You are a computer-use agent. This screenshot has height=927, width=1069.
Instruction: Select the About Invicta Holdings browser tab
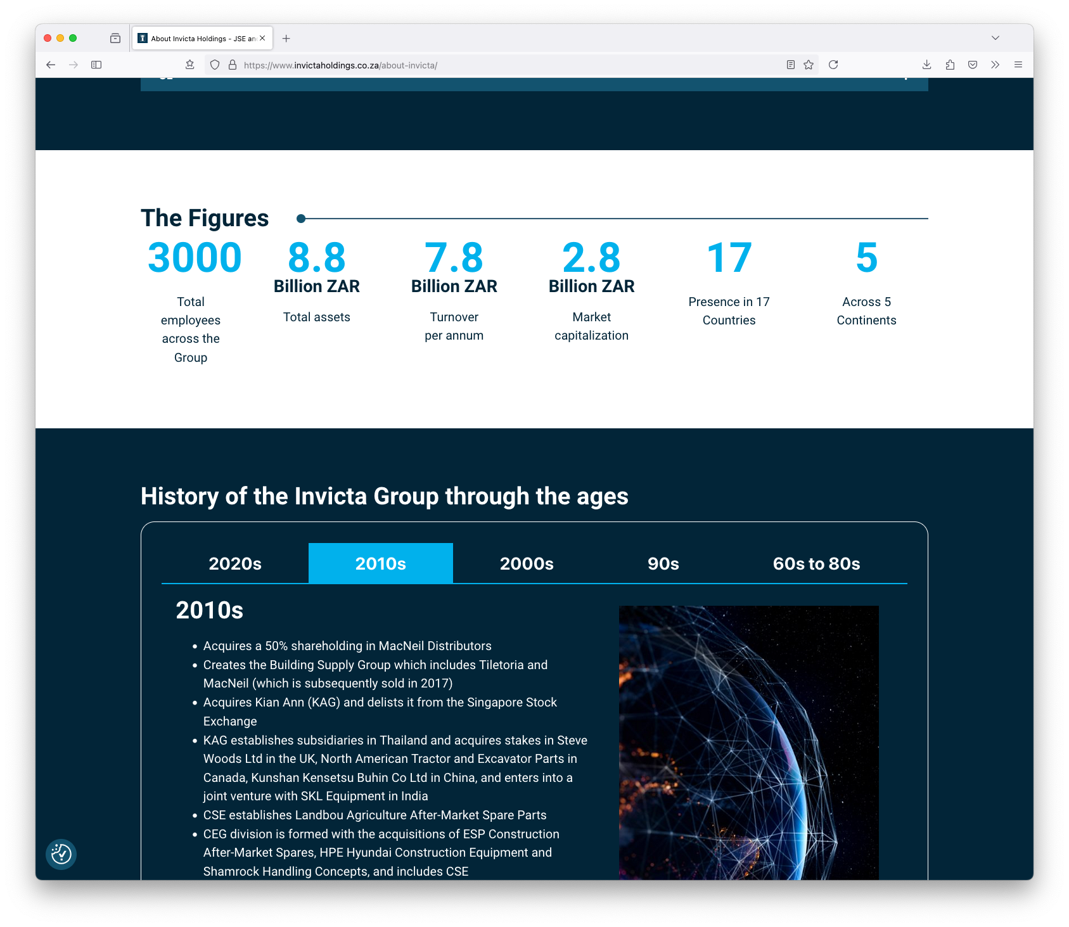(202, 38)
